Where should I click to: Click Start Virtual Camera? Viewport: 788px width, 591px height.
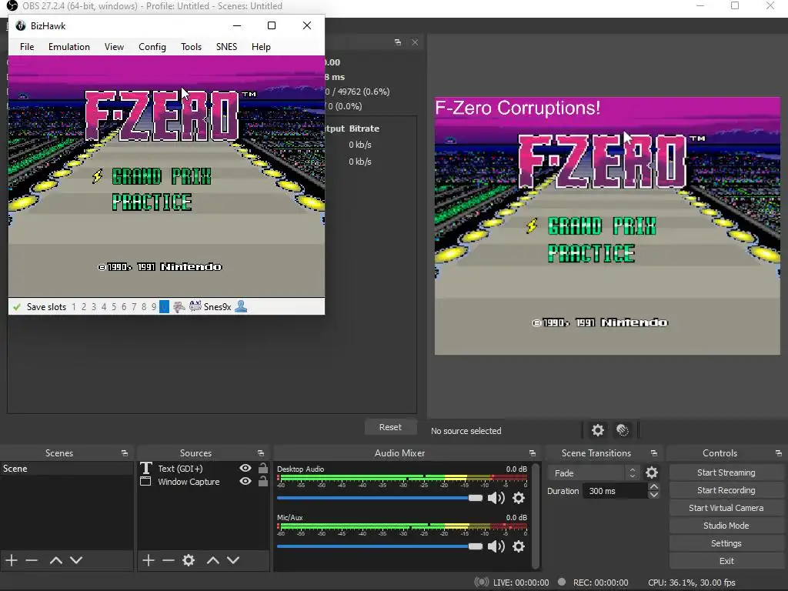tap(726, 508)
